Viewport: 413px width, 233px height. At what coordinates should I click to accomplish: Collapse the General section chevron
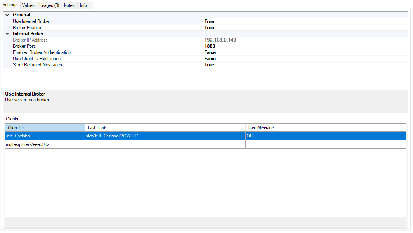tap(7, 15)
